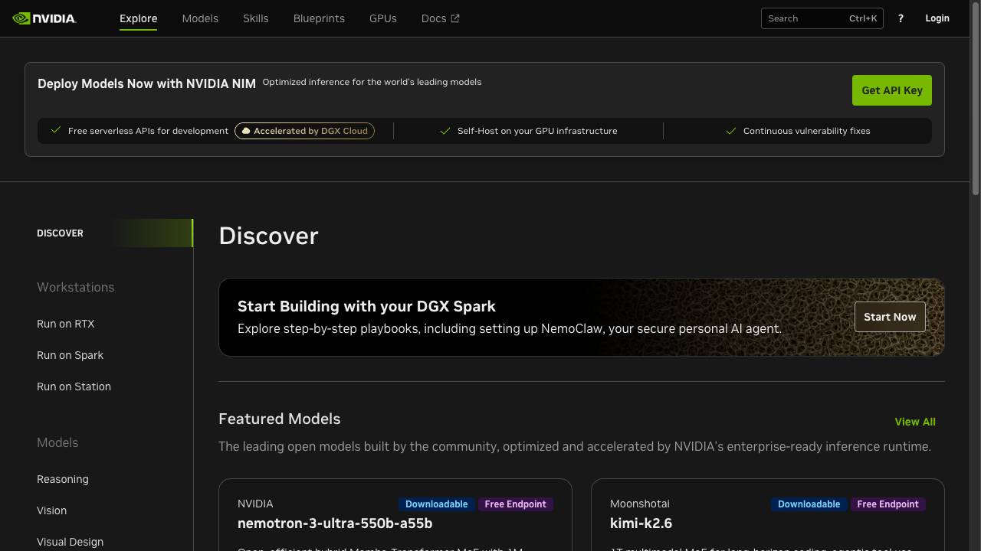This screenshot has width=981, height=551.
Task: Select Discover in the sidebar
Action: tap(115, 233)
